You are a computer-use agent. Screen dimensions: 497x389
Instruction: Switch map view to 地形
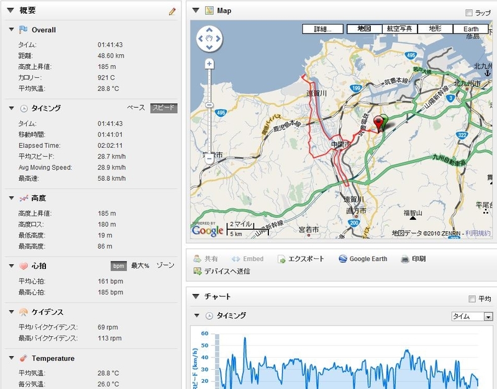tap(435, 29)
